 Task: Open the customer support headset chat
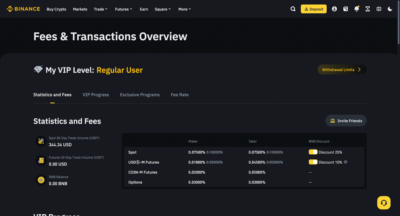click(384, 203)
